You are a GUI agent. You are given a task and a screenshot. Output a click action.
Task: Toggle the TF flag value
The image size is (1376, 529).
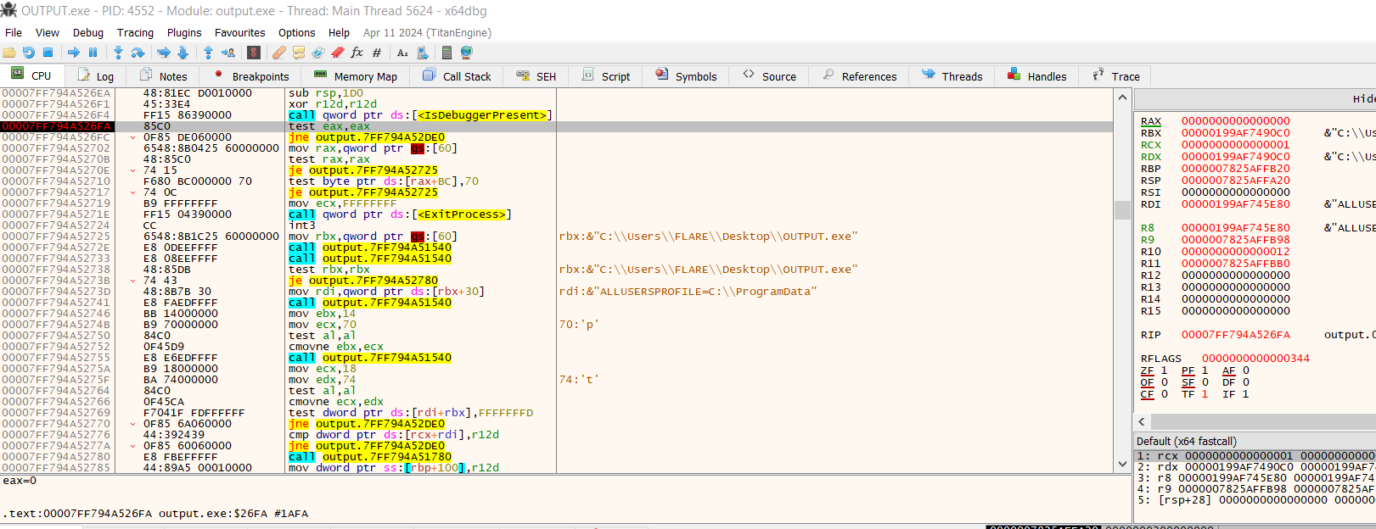click(x=1205, y=394)
